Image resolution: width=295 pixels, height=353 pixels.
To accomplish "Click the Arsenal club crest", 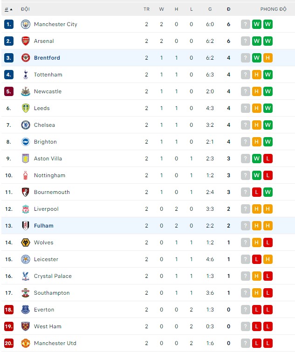I will (x=26, y=41).
